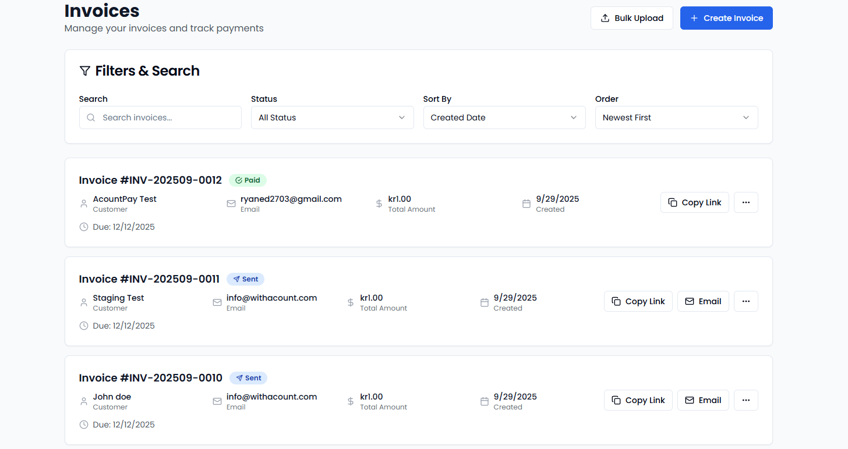Screen dimensions: 848x449
Task: Click the filter funnel icon beside Filters & Search
Action: pyautogui.click(x=85, y=70)
